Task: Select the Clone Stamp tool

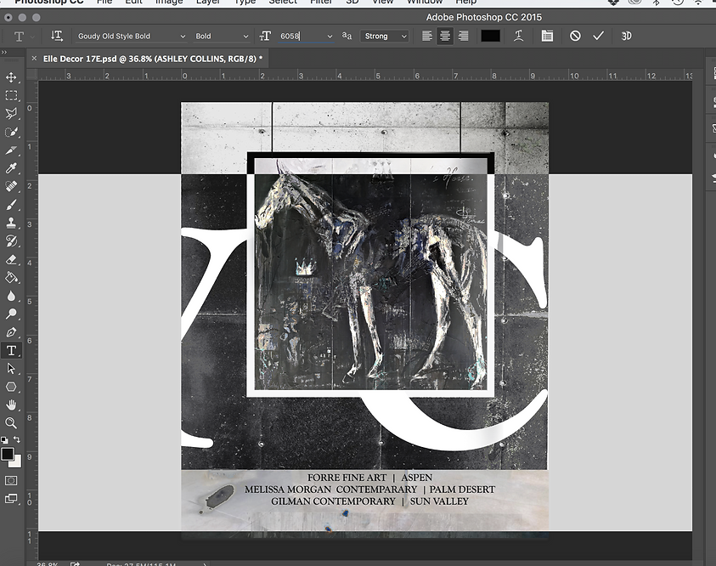Action: (12, 224)
